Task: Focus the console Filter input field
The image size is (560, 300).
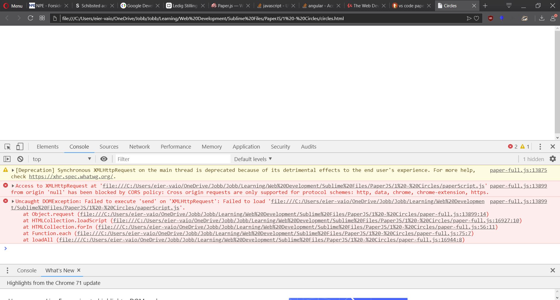Action: click(173, 159)
